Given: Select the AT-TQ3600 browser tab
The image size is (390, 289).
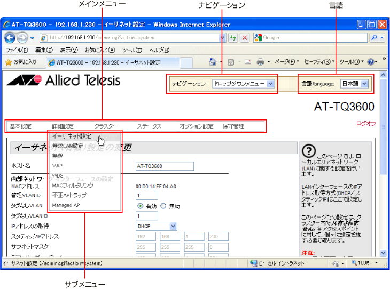Looking at the screenshot, I should point(113,62).
